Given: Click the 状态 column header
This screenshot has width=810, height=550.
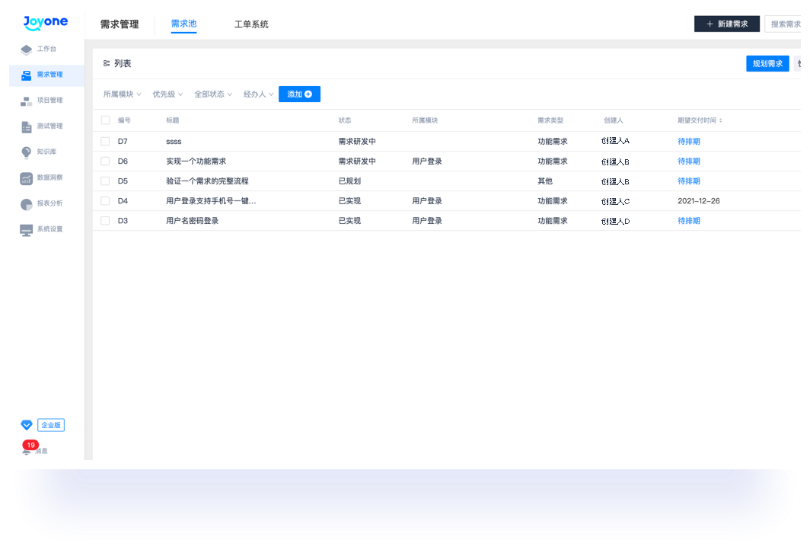Looking at the screenshot, I should (x=345, y=120).
